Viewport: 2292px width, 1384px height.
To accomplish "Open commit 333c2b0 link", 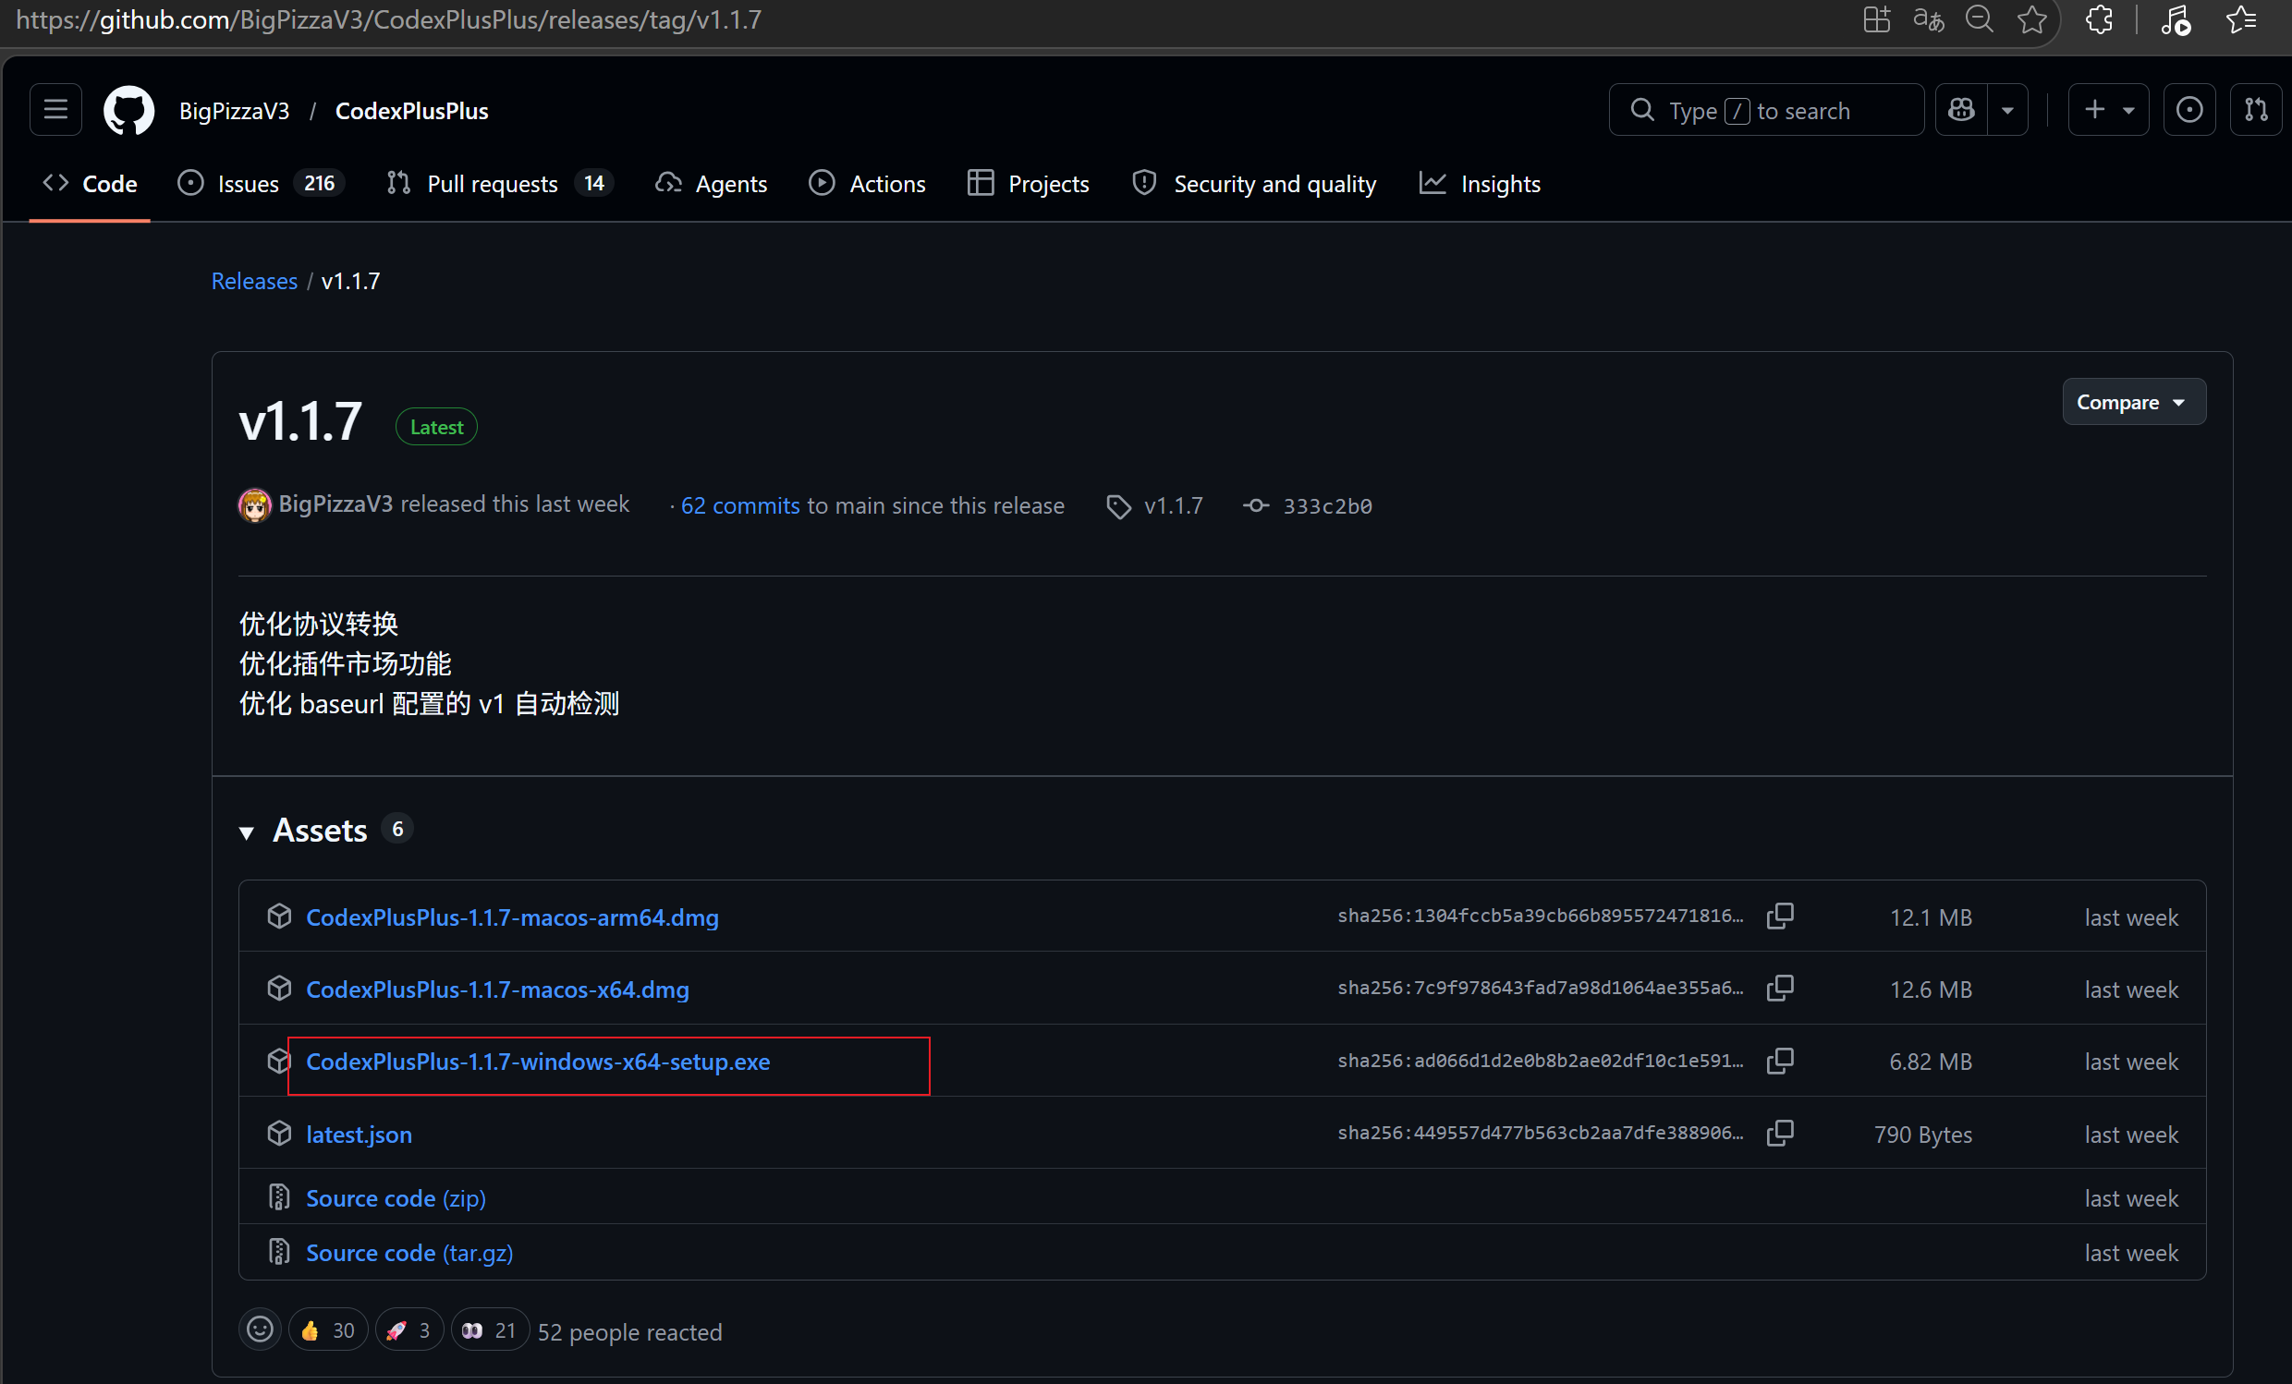I will (1327, 506).
